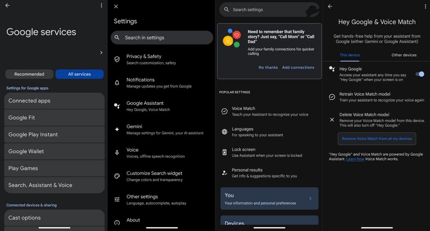Switch to the Recommended filter
430x231 pixels.
pyautogui.click(x=29, y=74)
